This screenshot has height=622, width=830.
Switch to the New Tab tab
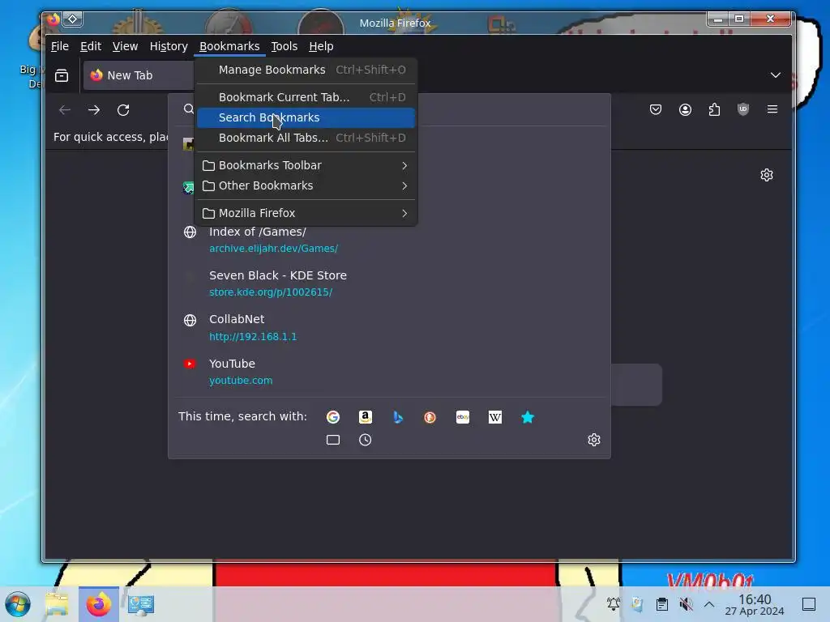pos(139,75)
